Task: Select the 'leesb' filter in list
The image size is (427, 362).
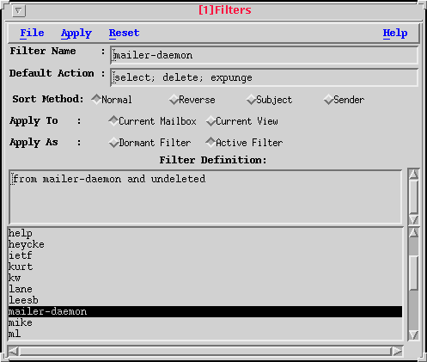Action: [205, 300]
